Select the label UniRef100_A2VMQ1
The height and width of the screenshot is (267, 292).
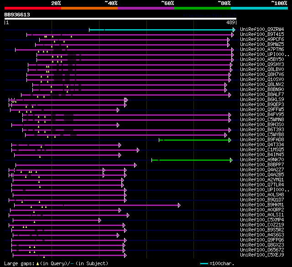click(262, 180)
